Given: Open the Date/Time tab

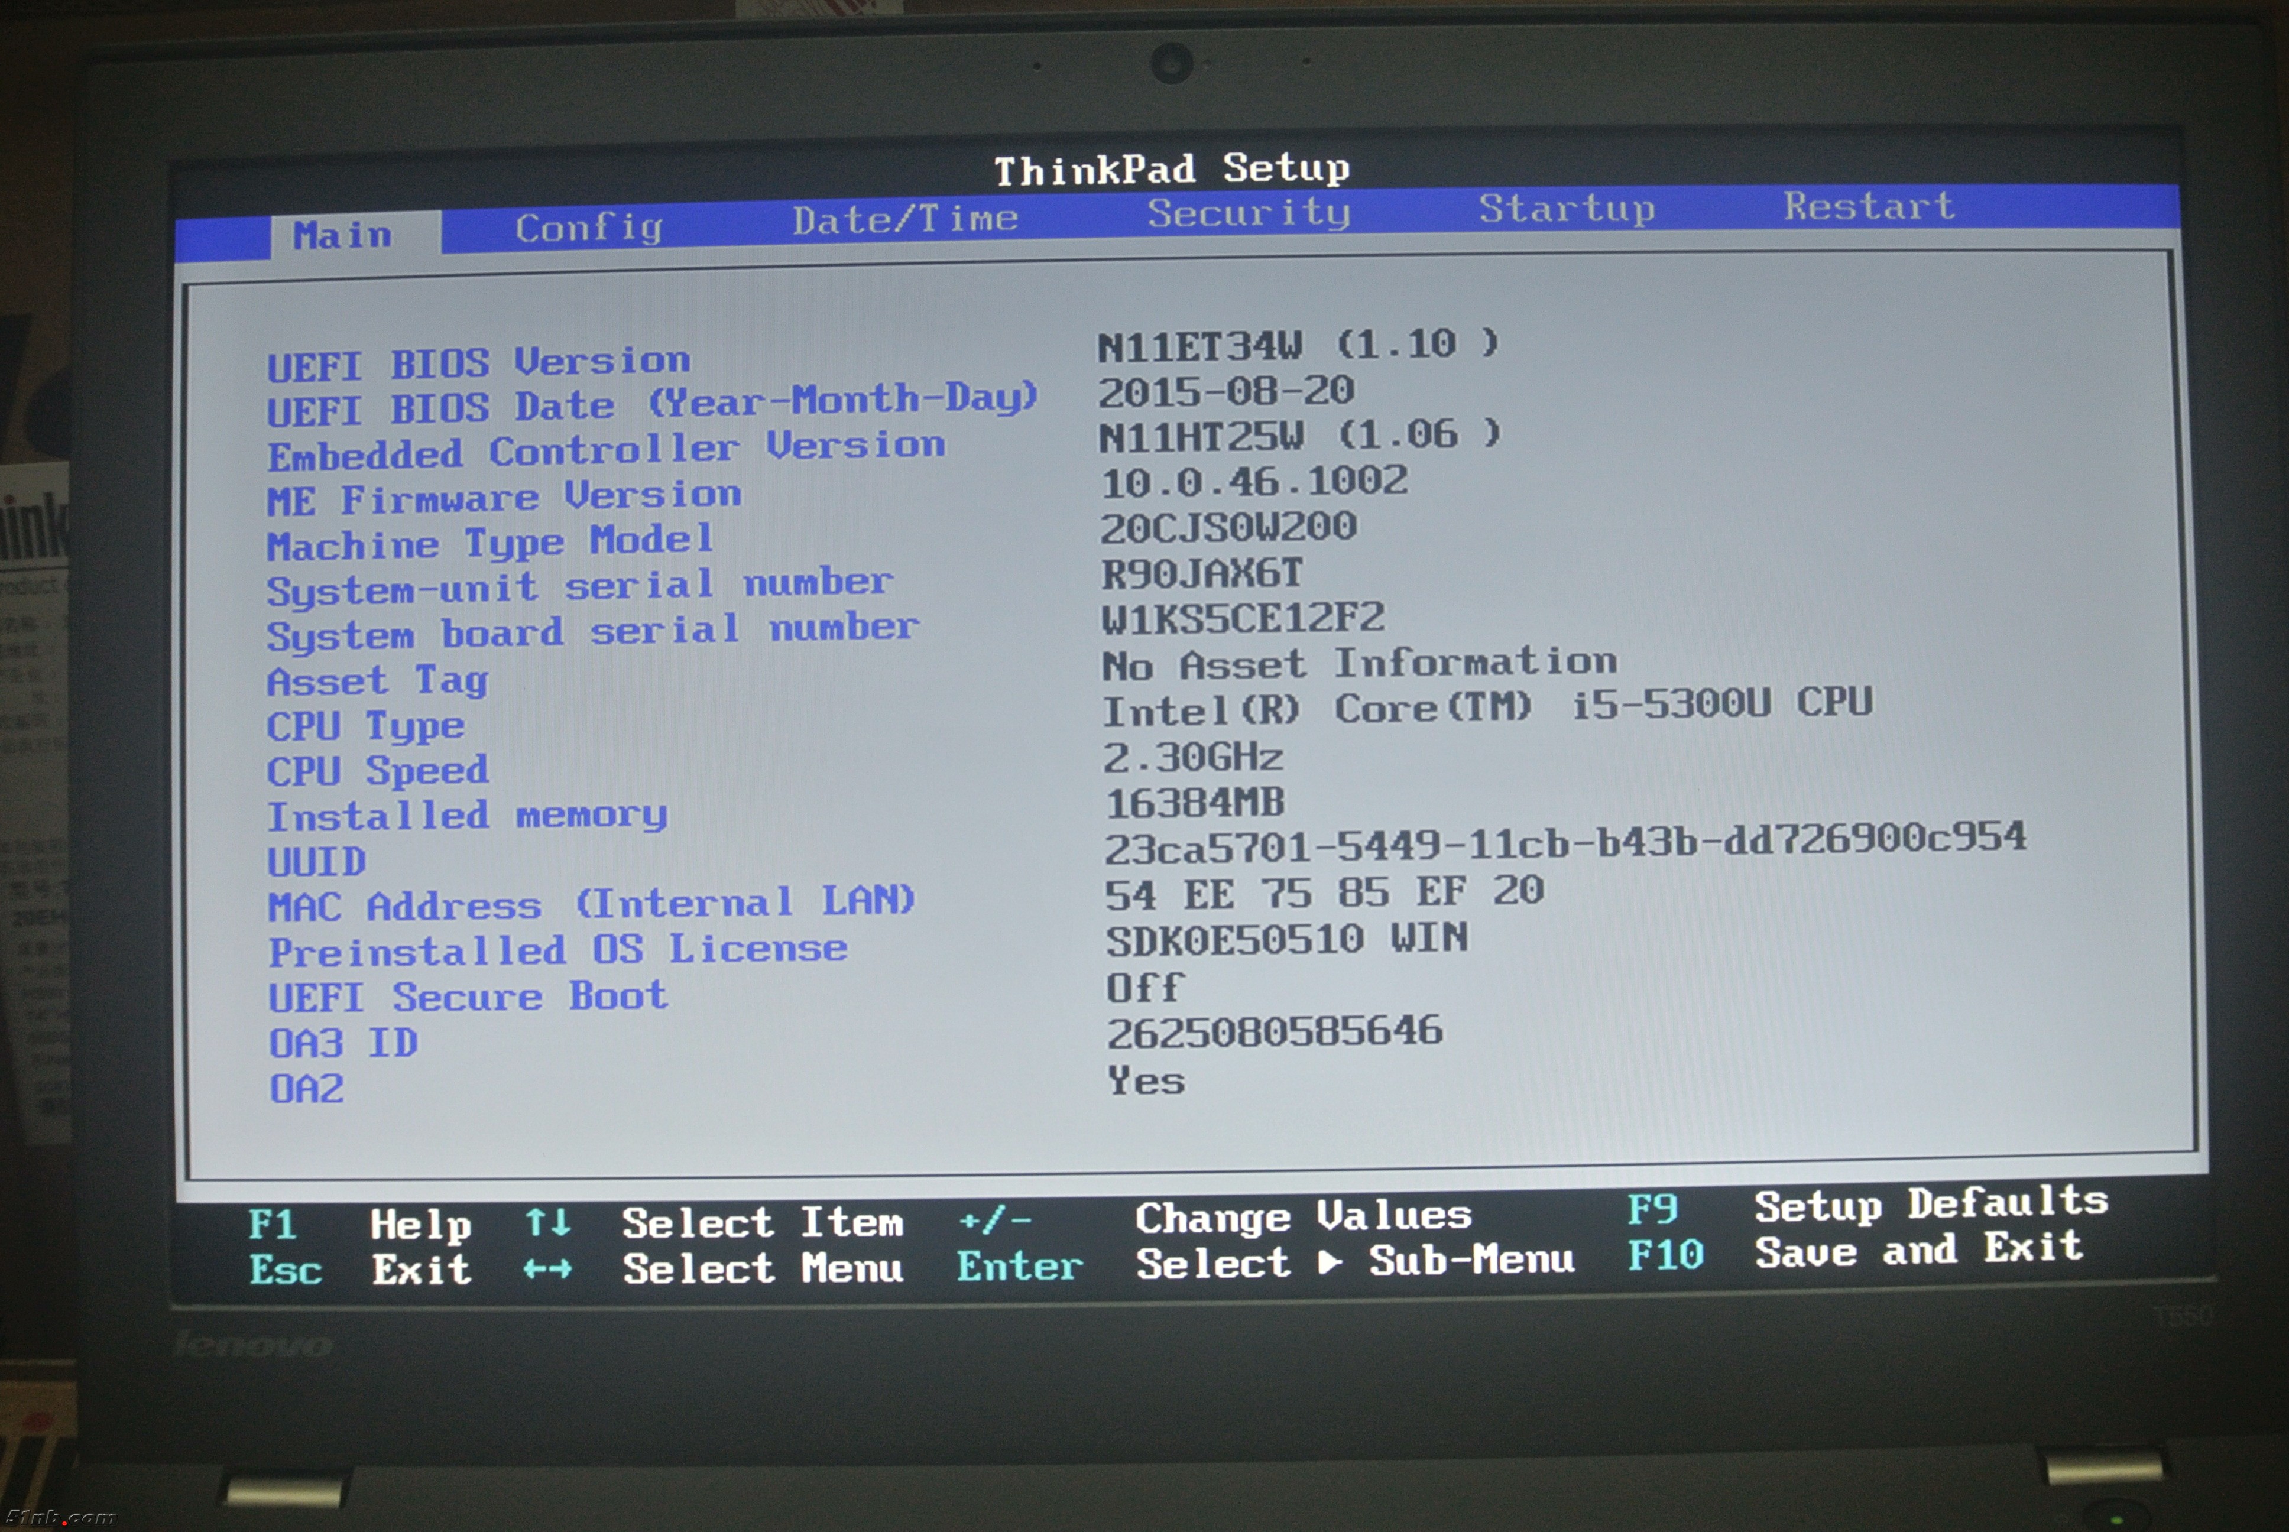Looking at the screenshot, I should 904,219.
